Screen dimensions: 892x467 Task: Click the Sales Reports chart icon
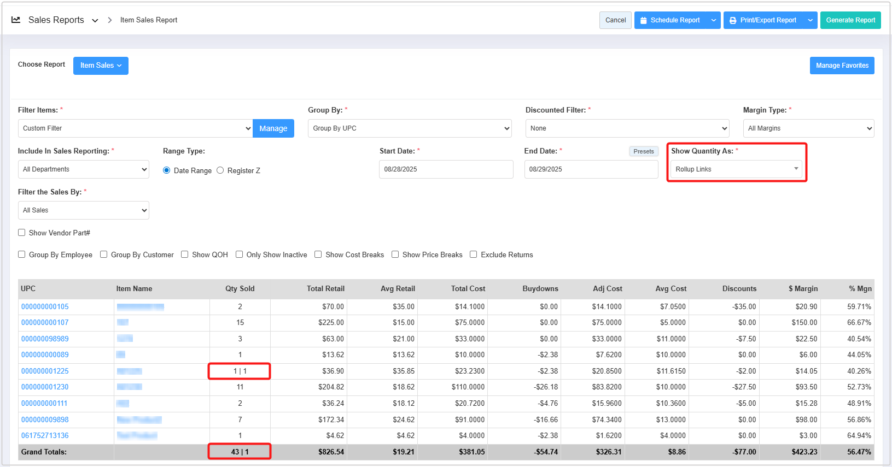click(16, 20)
